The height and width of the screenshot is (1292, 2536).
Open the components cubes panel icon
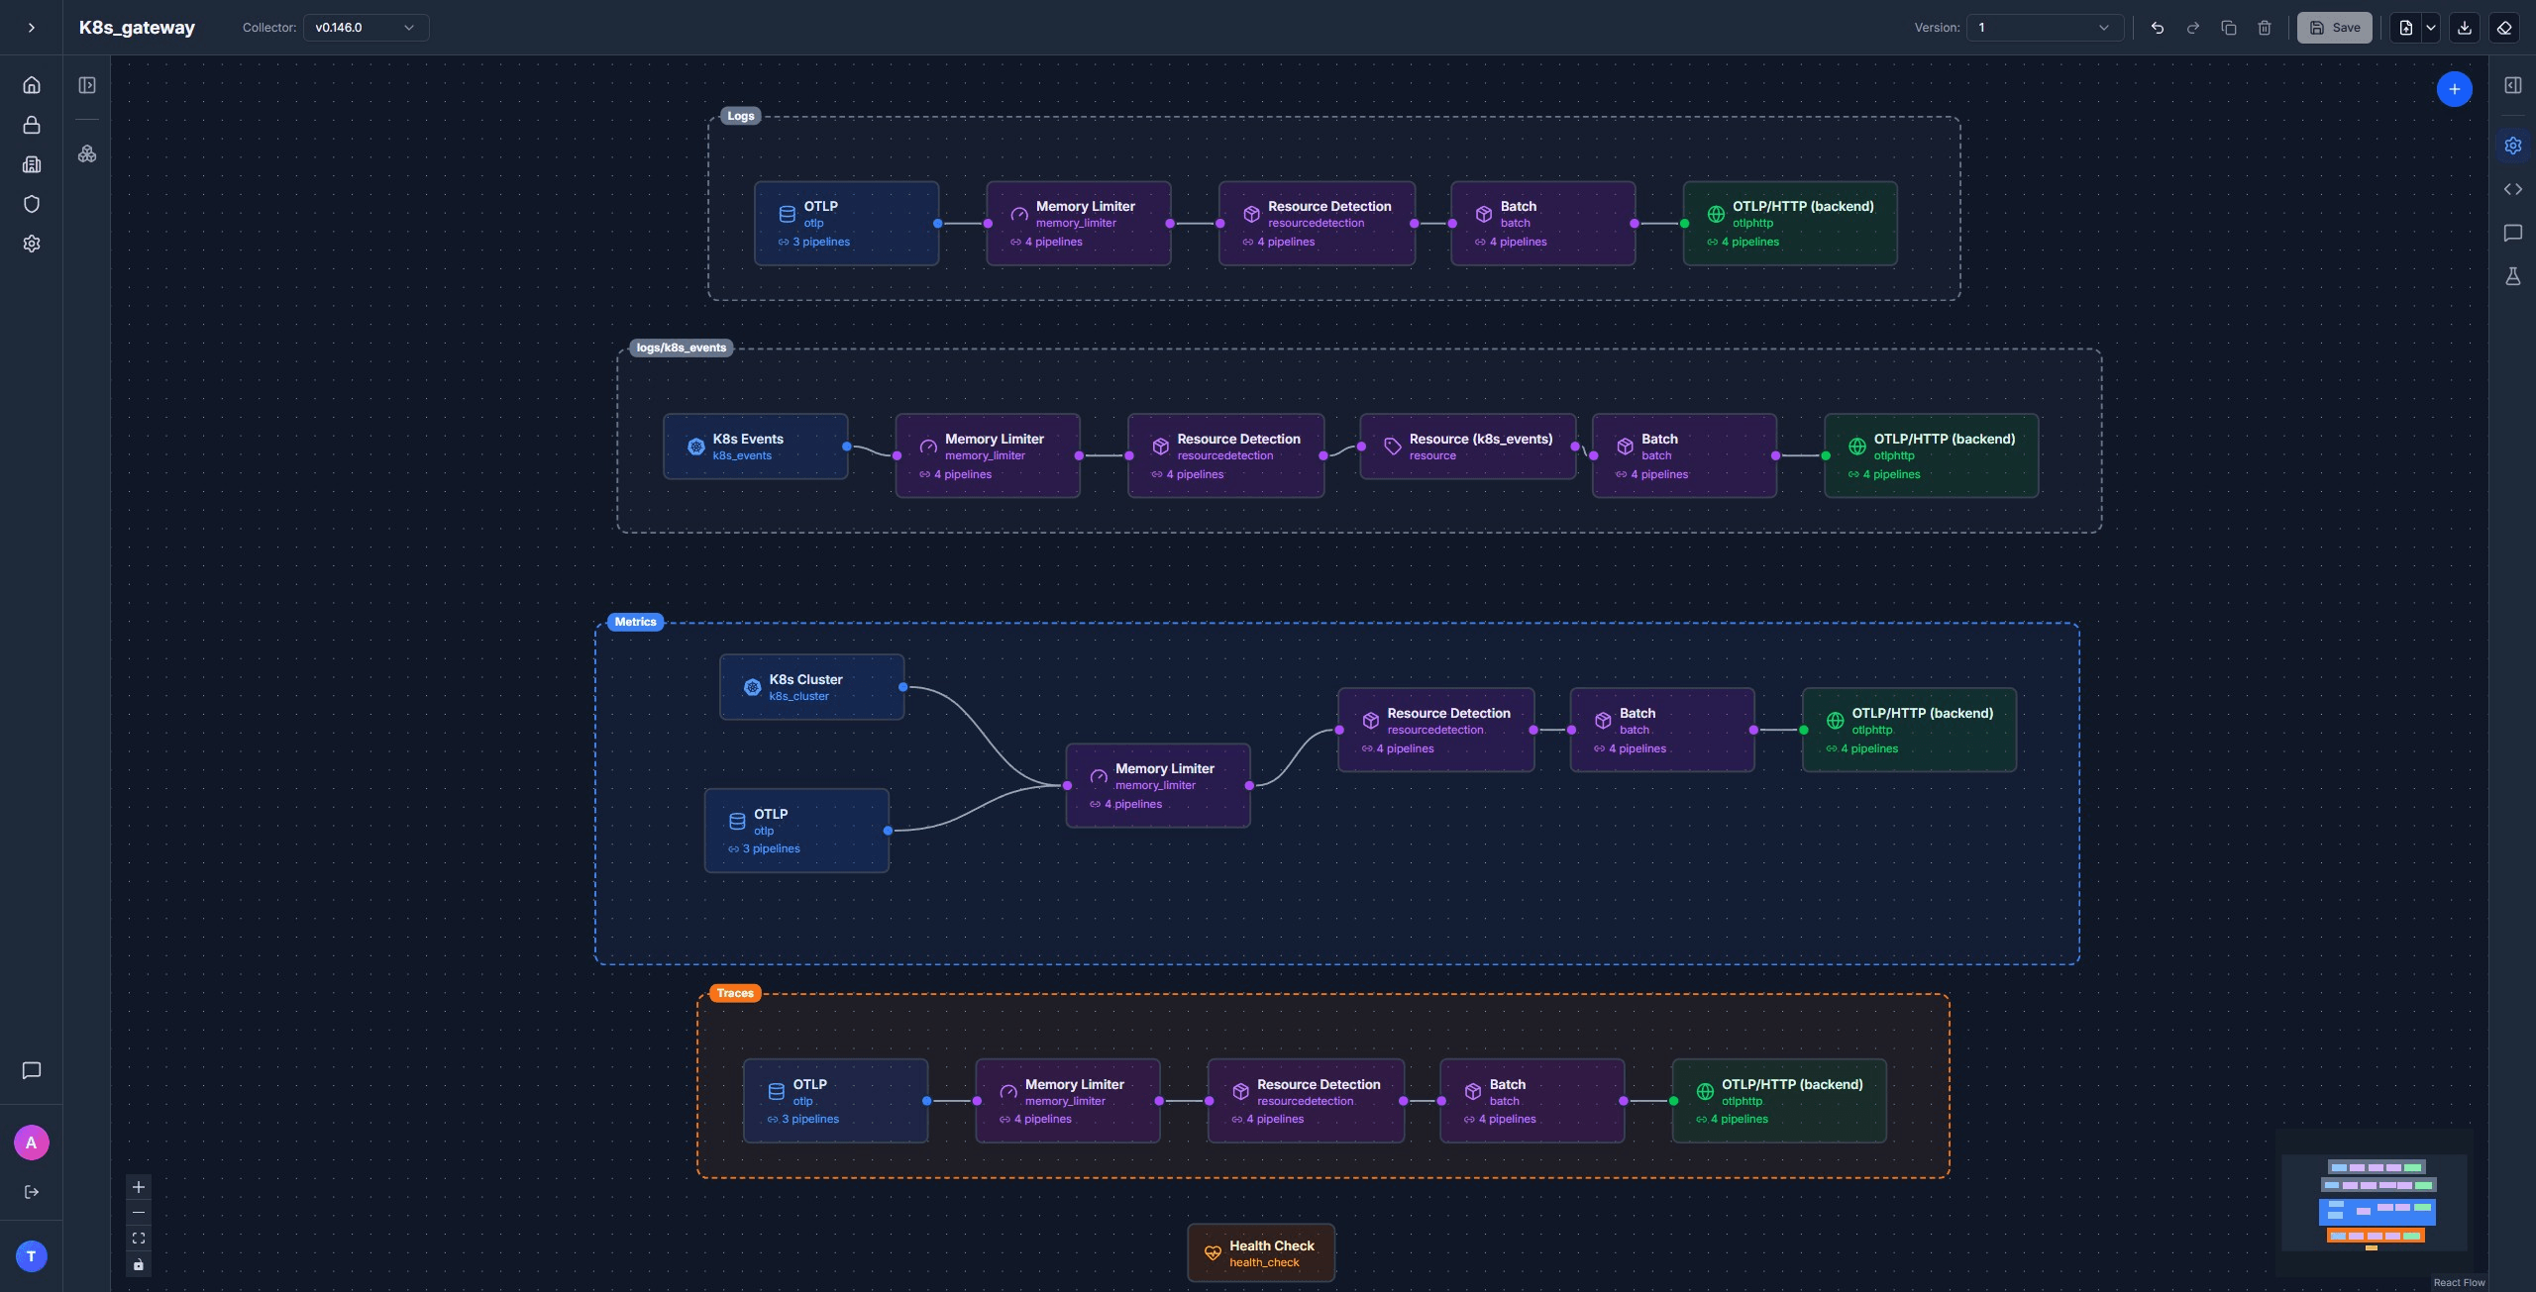87,153
